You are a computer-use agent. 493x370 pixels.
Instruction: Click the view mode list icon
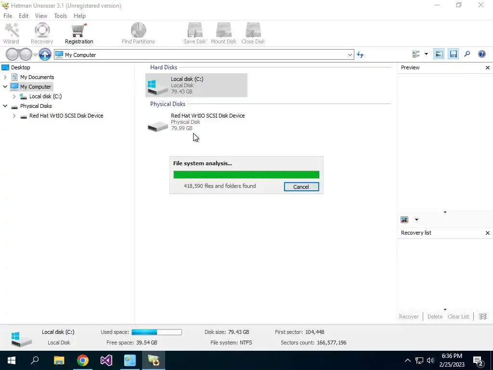[416, 54]
